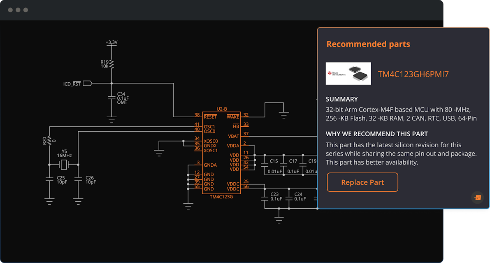490x263 pixels.
Task: Select the R19 10k resistor symbol
Action: [111, 64]
